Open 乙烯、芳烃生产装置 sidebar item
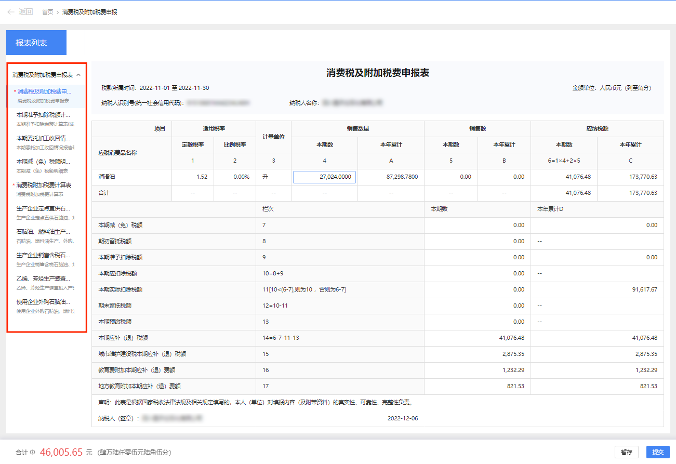Viewport: 676px width, 464px height. tap(44, 279)
